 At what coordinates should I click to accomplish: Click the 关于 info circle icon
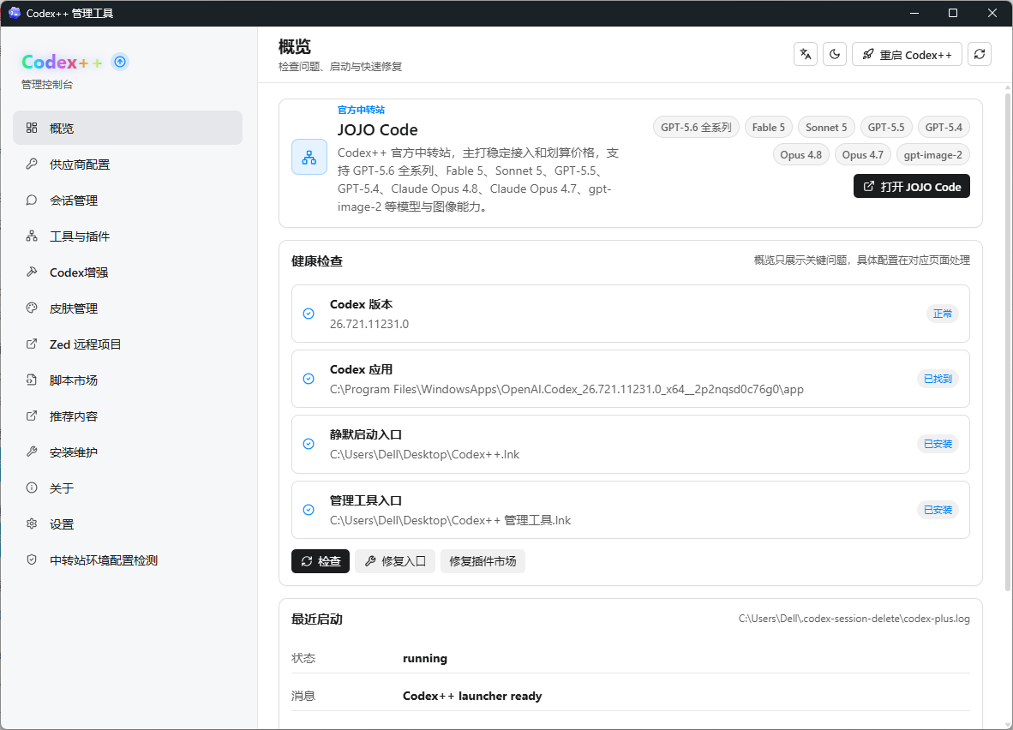click(x=32, y=488)
